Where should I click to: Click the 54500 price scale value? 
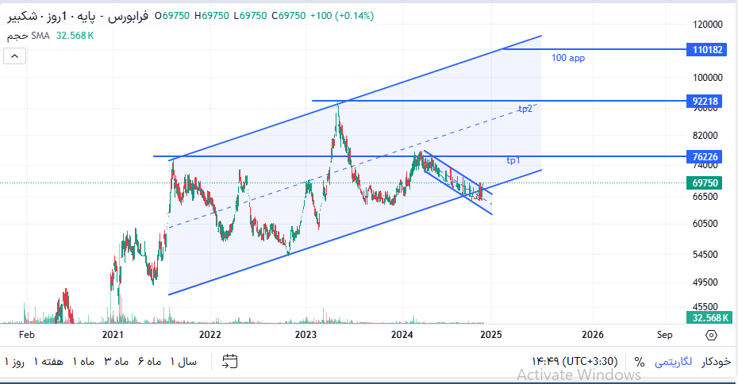click(705, 255)
